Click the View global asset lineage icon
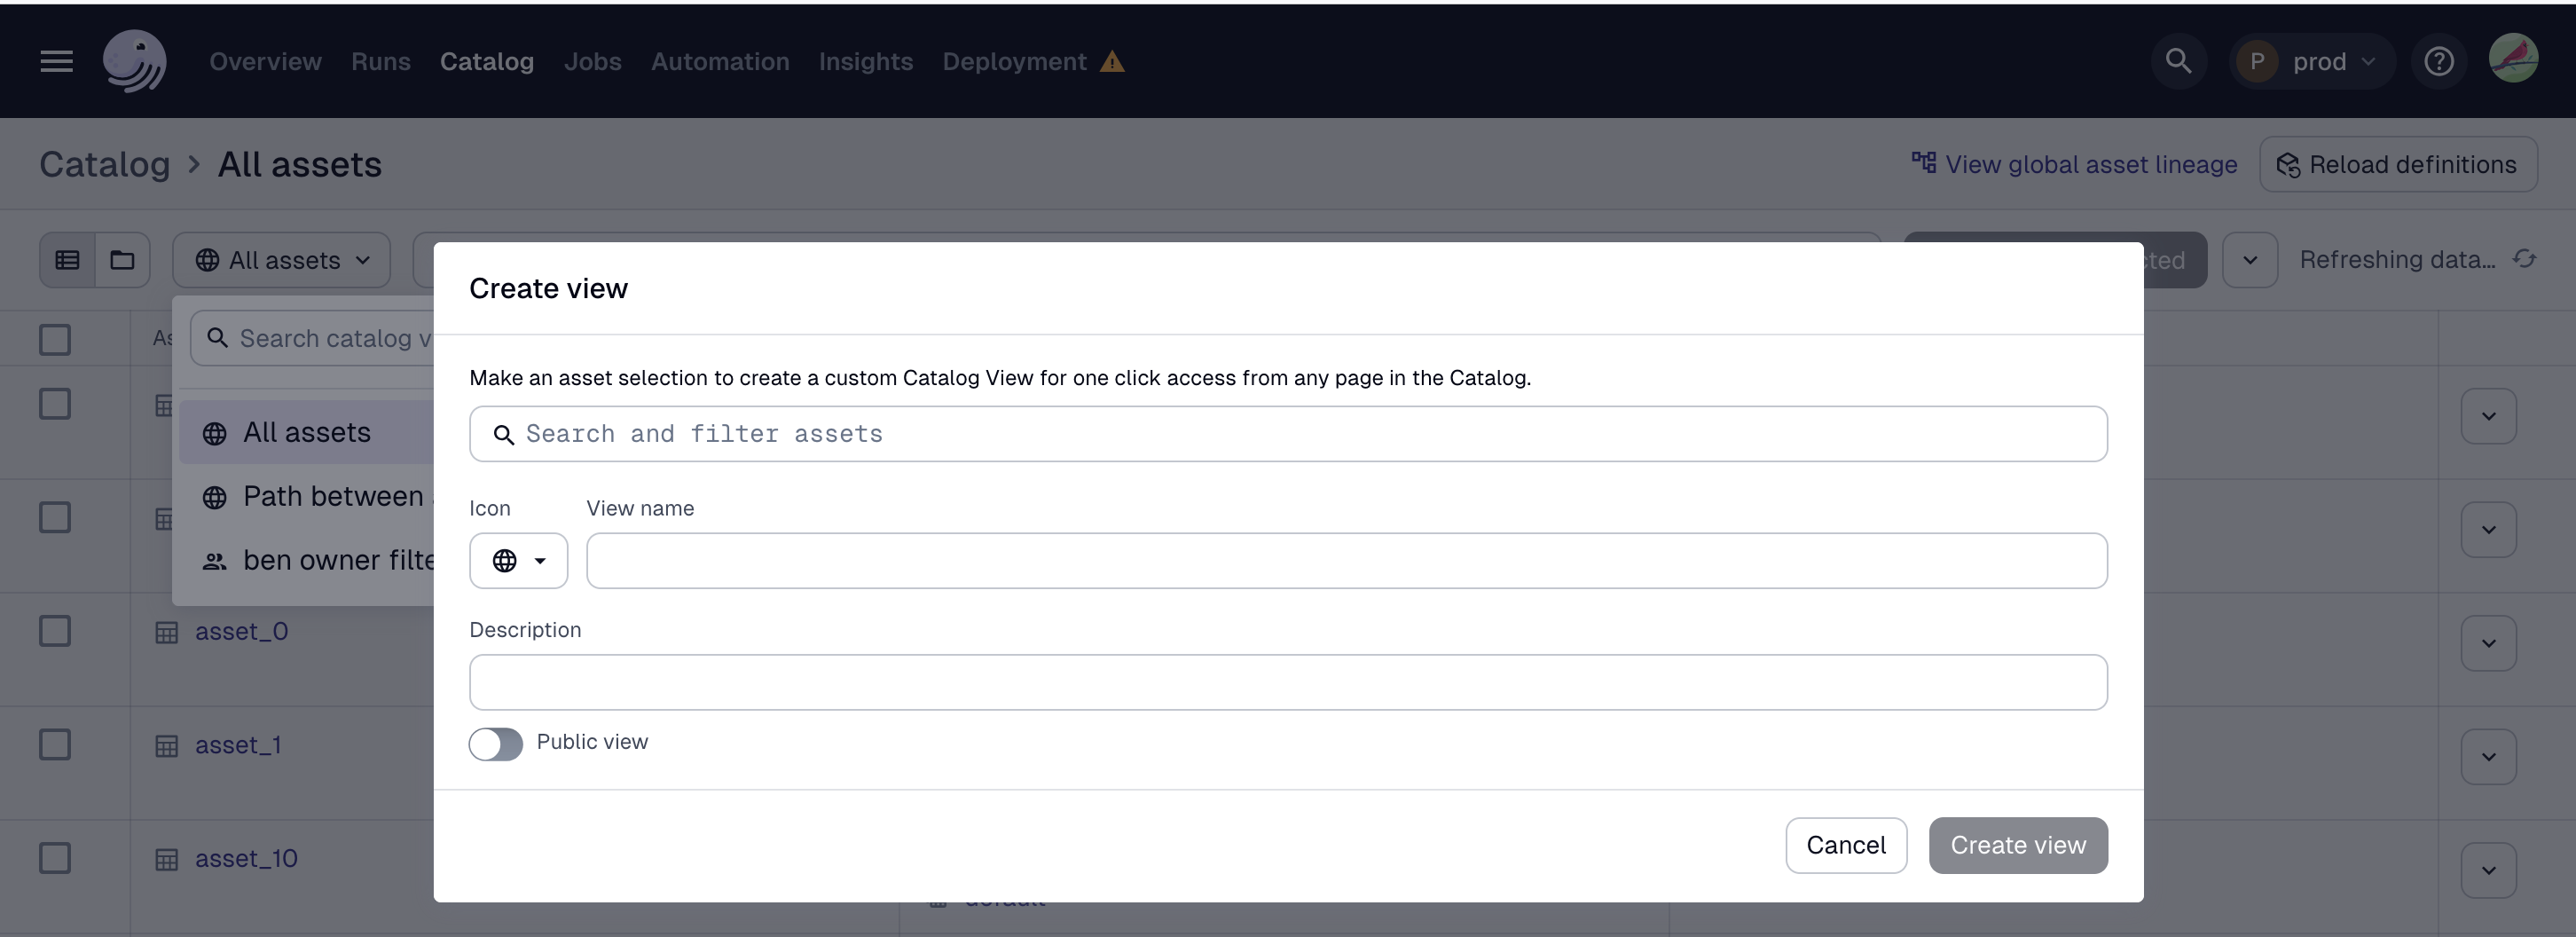Screen dimensions: 2576x937 pyautogui.click(x=1922, y=163)
